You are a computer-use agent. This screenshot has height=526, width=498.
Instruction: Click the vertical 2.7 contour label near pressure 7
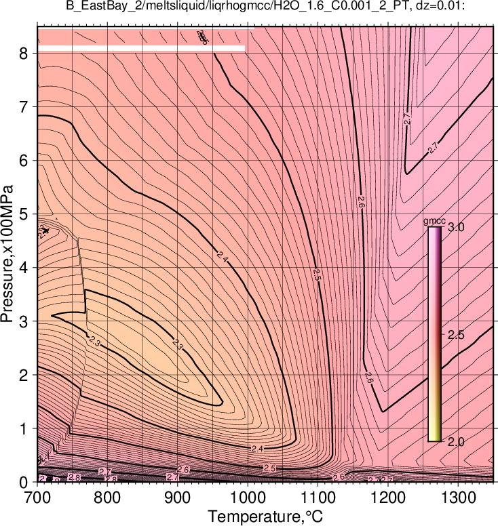click(x=407, y=119)
